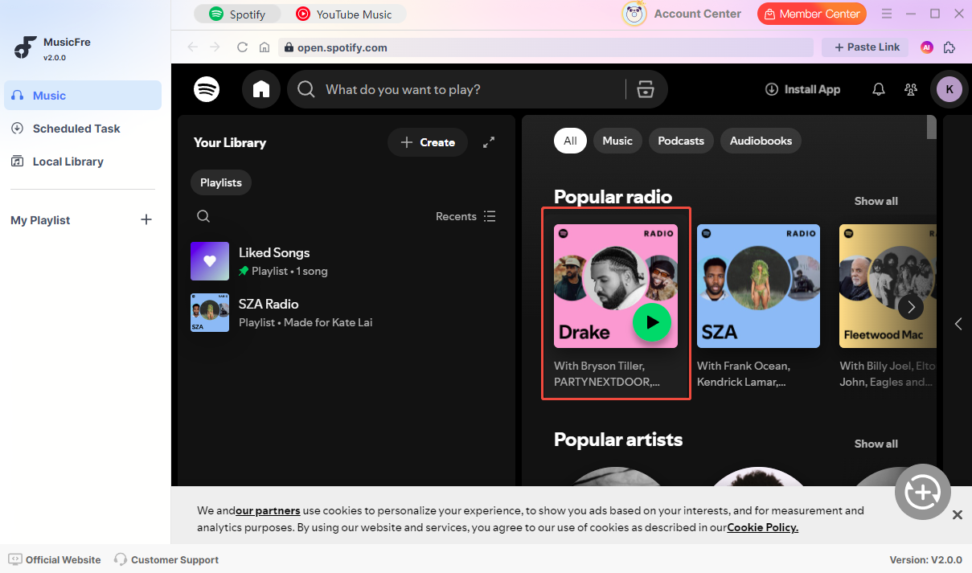Advance the radio carousel with right arrow

[x=911, y=306]
